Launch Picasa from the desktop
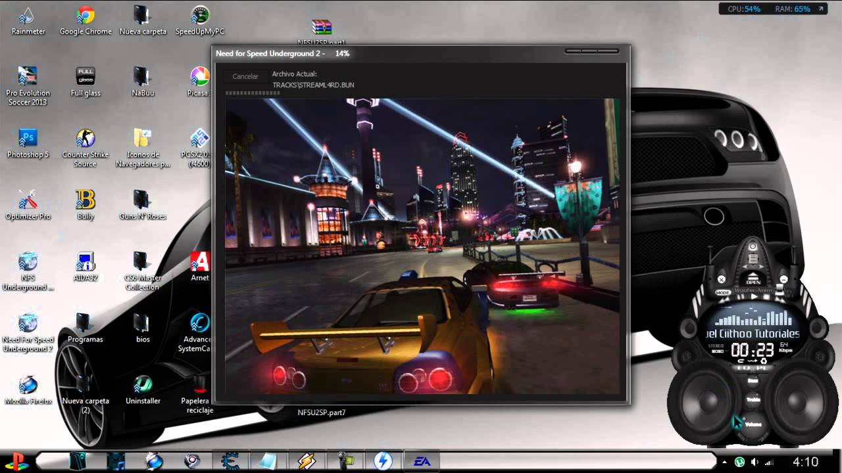The image size is (842, 473). click(x=199, y=82)
